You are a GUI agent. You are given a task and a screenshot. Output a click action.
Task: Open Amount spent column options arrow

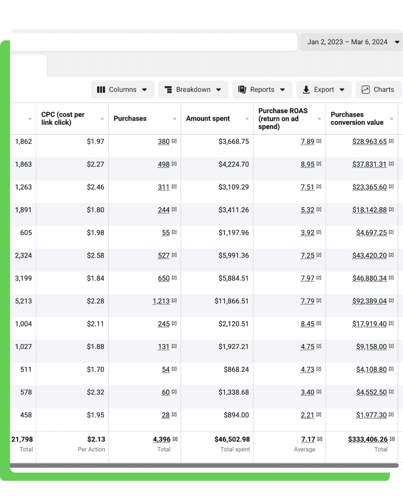pos(247,119)
